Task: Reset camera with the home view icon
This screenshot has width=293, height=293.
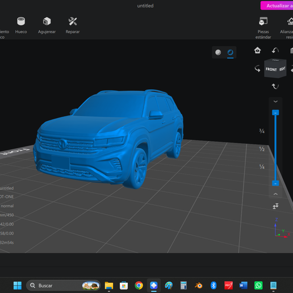Action: pyautogui.click(x=257, y=51)
